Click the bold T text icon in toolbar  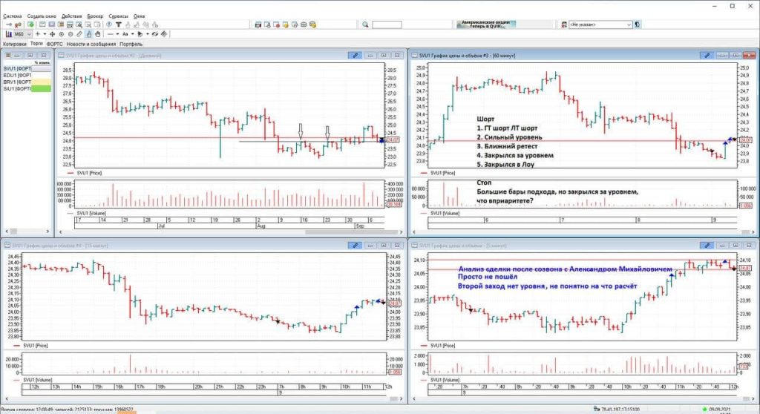(x=118, y=24)
